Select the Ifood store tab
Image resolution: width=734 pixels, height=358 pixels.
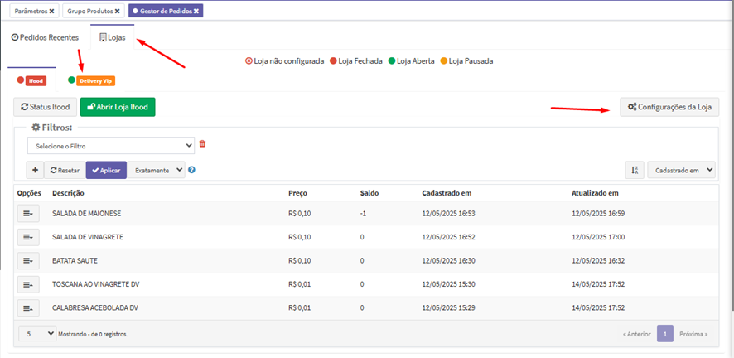click(35, 81)
